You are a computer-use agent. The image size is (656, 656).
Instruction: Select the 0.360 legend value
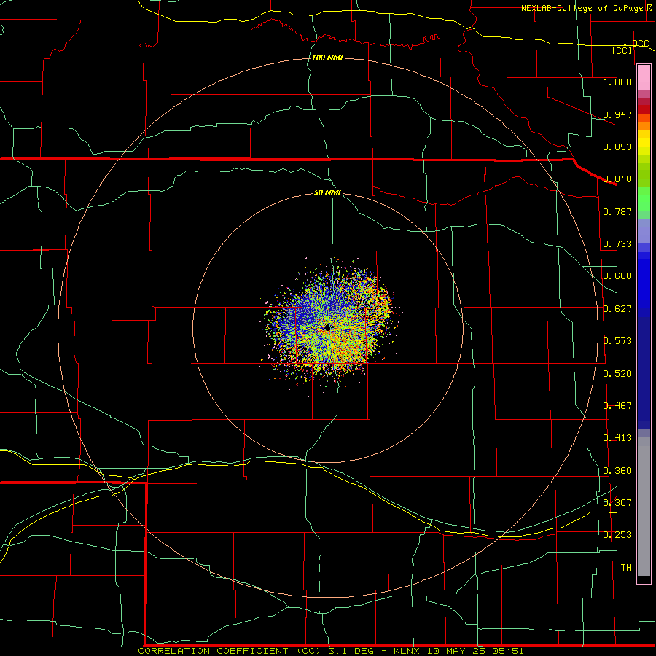[617, 471]
